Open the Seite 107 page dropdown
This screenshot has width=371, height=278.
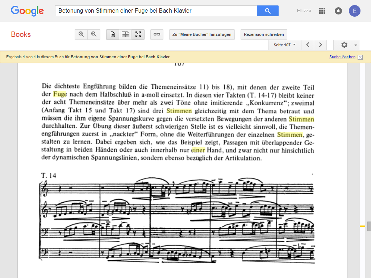pos(285,45)
